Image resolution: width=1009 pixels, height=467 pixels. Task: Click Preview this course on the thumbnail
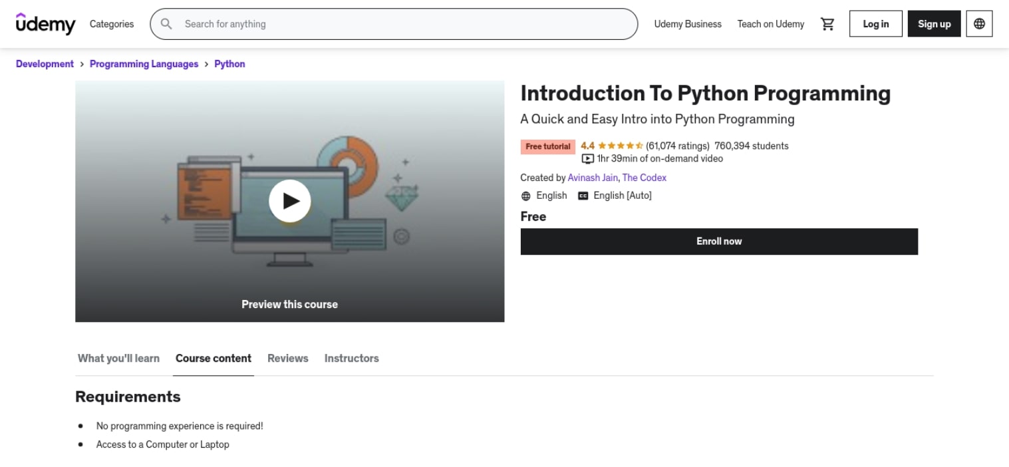pos(289,304)
